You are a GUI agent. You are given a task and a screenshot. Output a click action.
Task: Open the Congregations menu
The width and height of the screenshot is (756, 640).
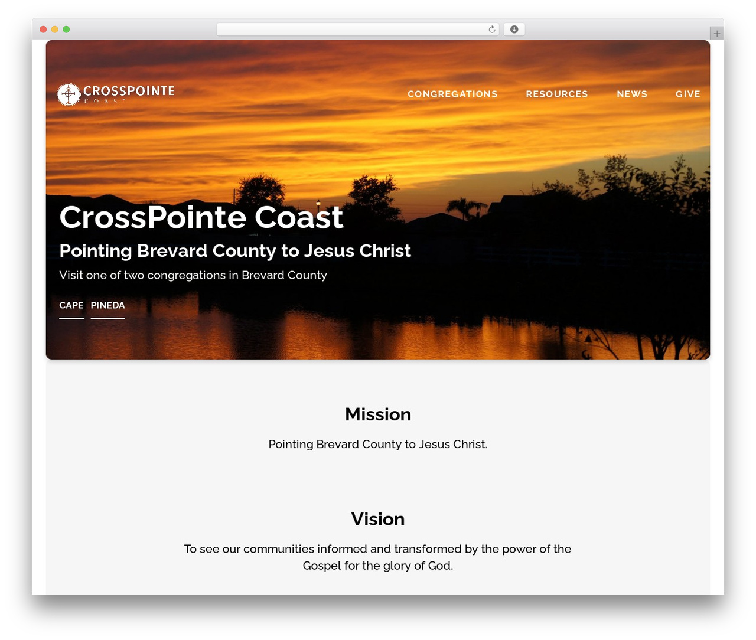click(452, 94)
